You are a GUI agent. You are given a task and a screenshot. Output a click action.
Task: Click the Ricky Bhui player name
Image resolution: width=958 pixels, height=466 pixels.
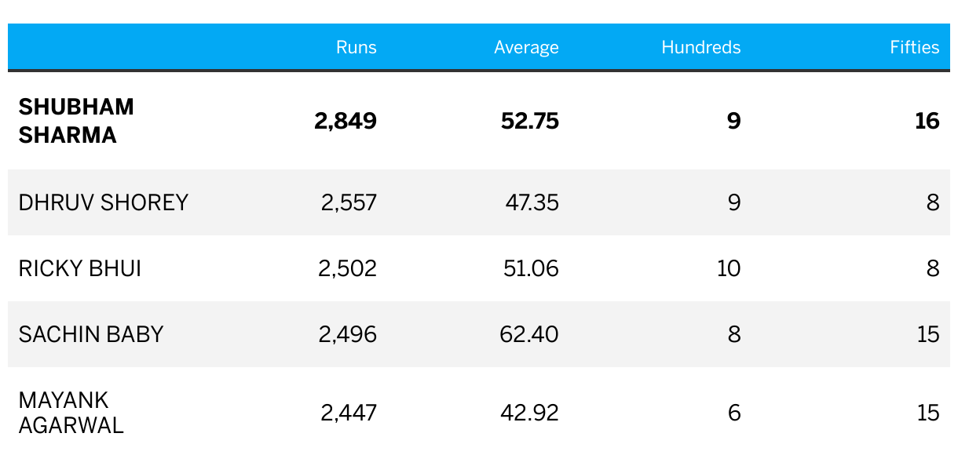click(80, 268)
